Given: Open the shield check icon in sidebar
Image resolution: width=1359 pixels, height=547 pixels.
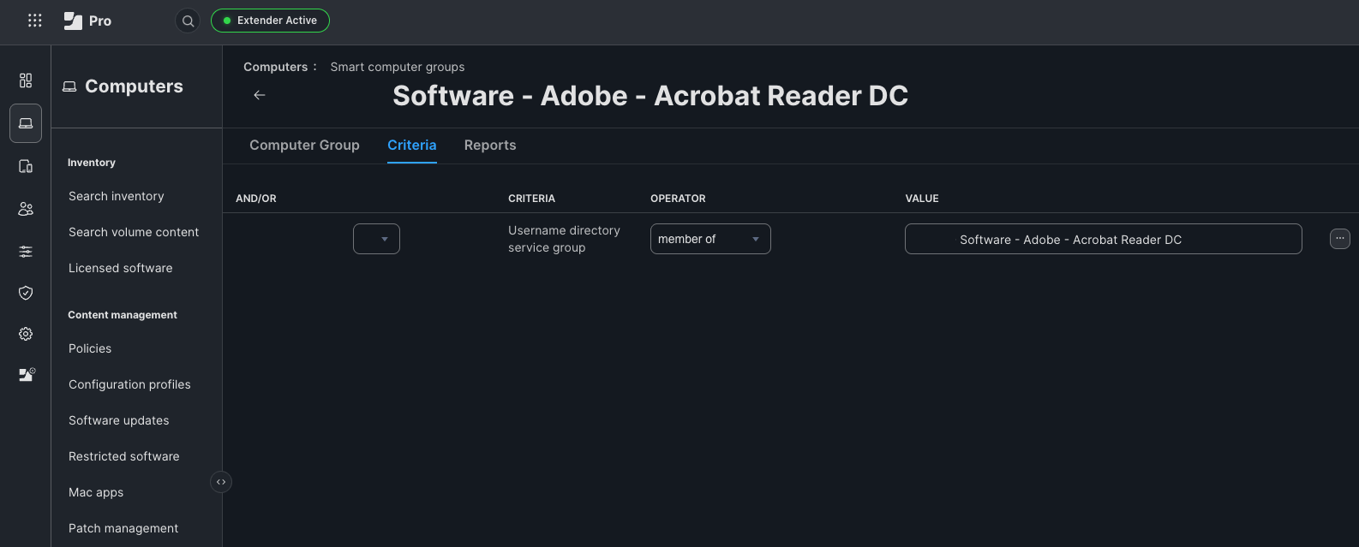Looking at the screenshot, I should point(26,293).
